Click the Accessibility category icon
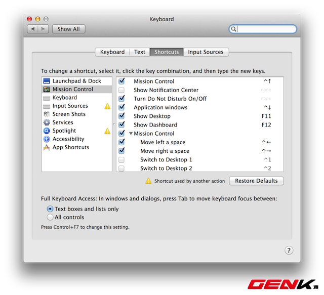 pyautogui.click(x=47, y=139)
